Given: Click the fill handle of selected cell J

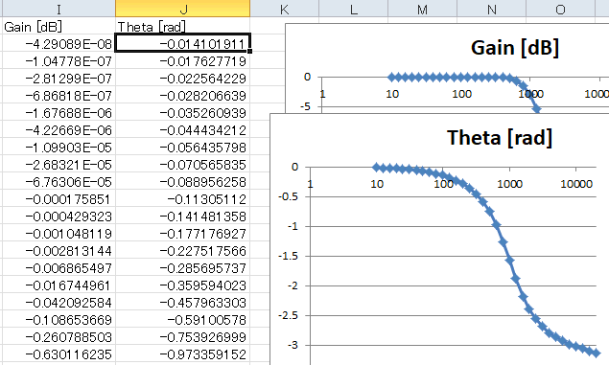Looking at the screenshot, I should click(x=249, y=51).
